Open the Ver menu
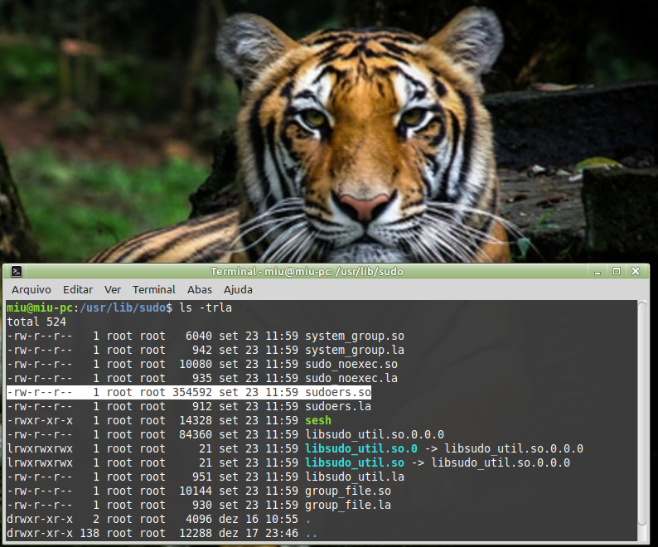Viewport: 658px width, 547px height. coord(113,290)
